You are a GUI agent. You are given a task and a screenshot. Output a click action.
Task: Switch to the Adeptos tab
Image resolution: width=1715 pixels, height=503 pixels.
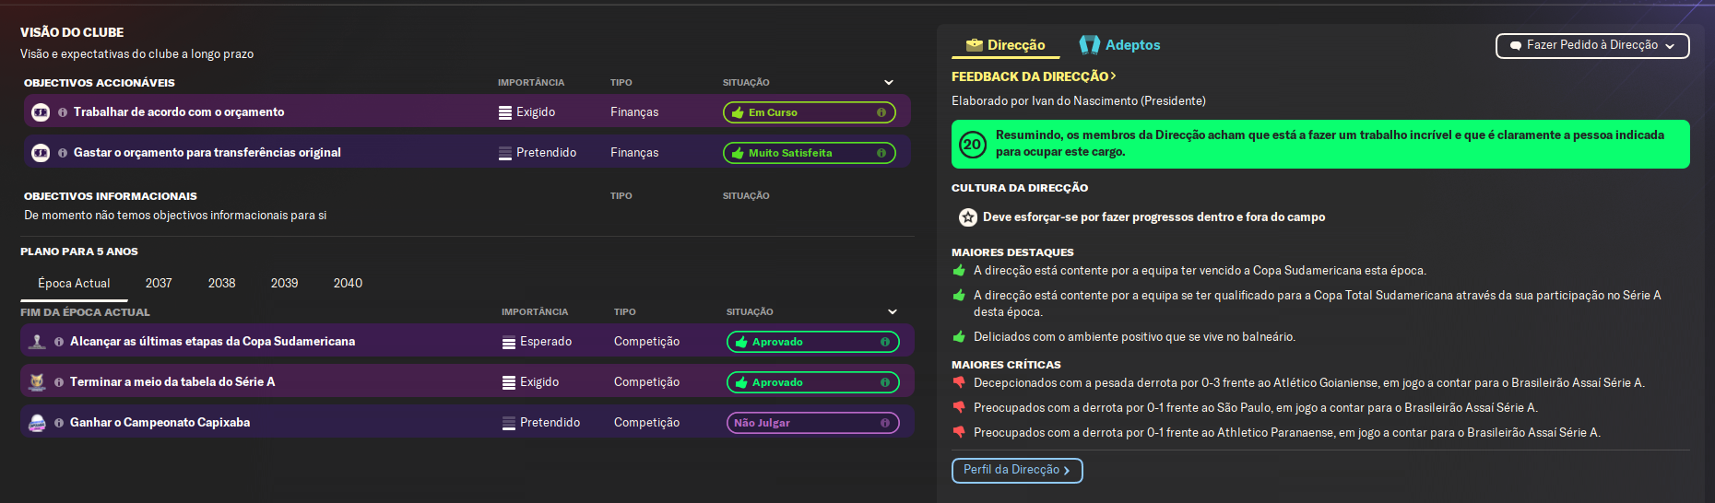(x=1119, y=45)
